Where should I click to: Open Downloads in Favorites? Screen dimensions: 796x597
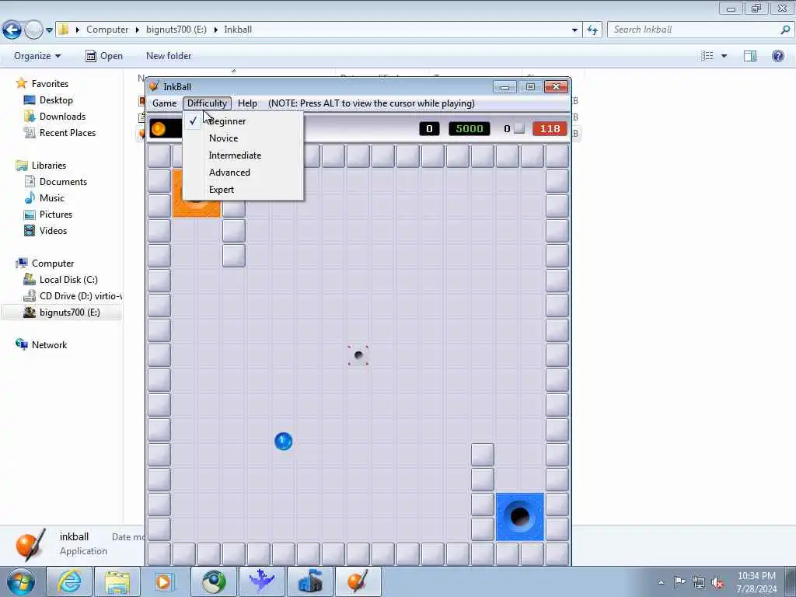click(x=62, y=117)
